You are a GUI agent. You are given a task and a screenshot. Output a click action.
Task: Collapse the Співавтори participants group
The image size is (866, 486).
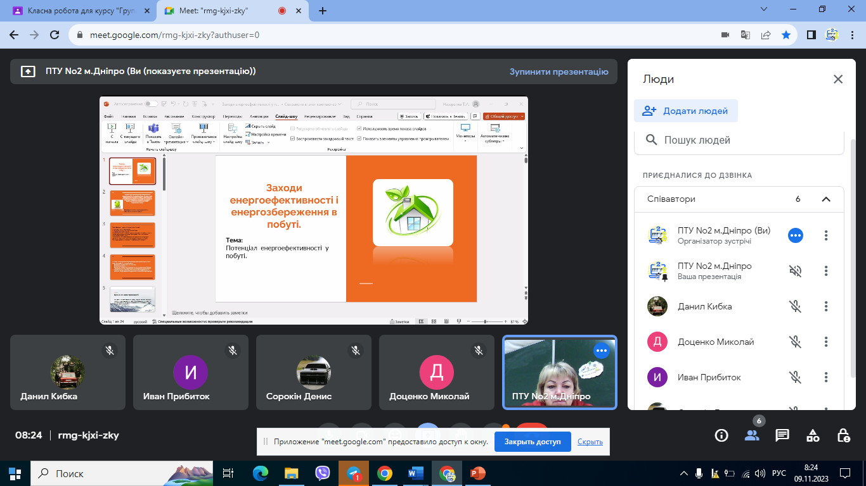coord(826,199)
